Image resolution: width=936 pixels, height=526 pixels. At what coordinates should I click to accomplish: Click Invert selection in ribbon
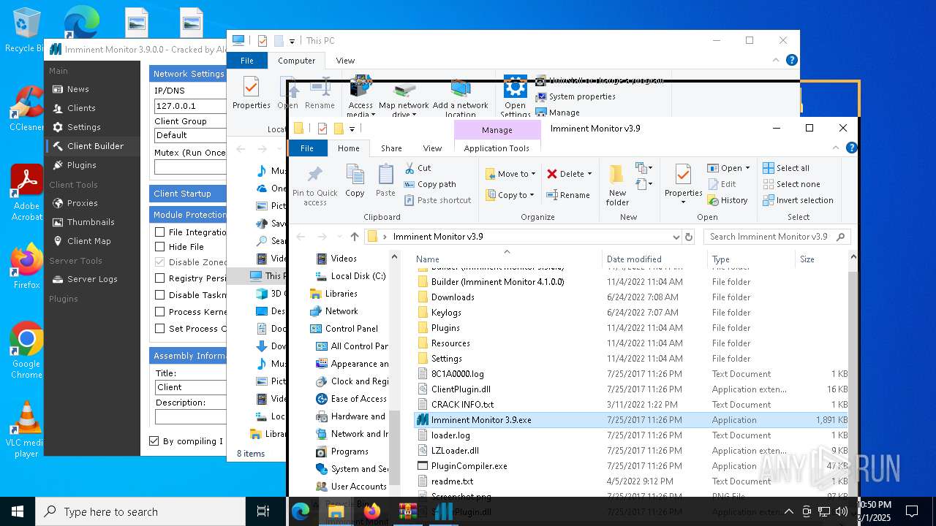tap(798, 200)
